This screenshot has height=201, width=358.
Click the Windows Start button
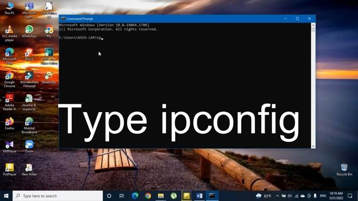pos(6,196)
